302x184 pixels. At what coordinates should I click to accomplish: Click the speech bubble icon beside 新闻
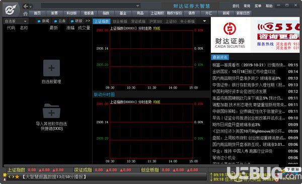click(39, 21)
